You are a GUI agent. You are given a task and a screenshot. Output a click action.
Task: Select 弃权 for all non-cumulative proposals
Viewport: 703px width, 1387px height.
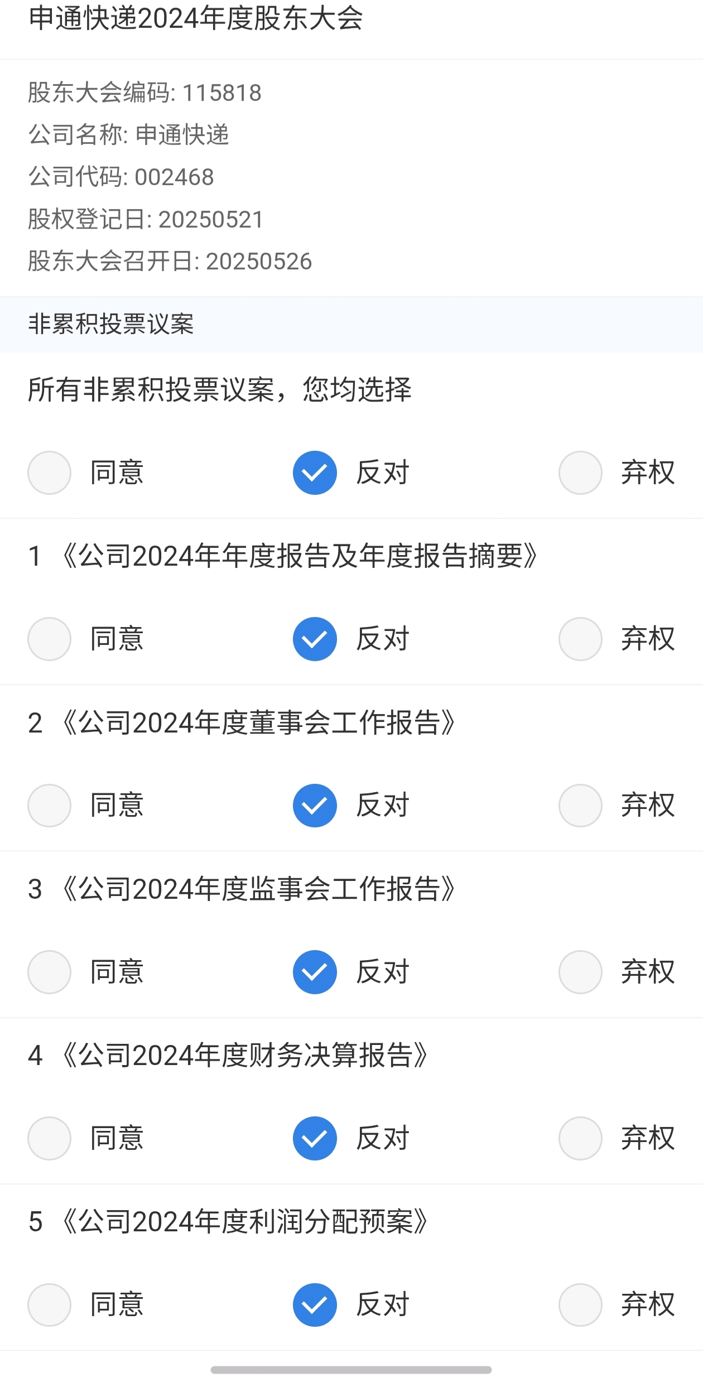click(x=580, y=473)
